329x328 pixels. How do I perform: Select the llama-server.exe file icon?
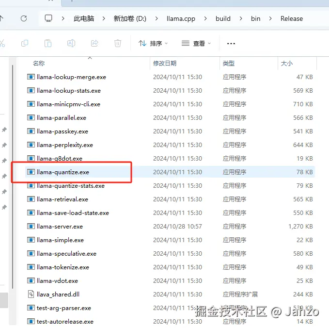point(31,226)
